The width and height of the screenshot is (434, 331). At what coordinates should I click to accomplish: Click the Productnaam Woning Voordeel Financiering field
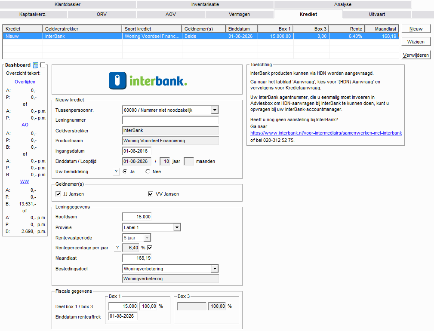[x=170, y=141]
